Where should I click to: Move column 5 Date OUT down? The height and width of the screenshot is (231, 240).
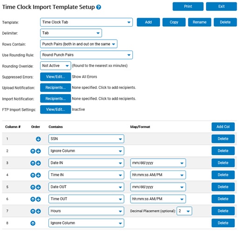[38, 187]
